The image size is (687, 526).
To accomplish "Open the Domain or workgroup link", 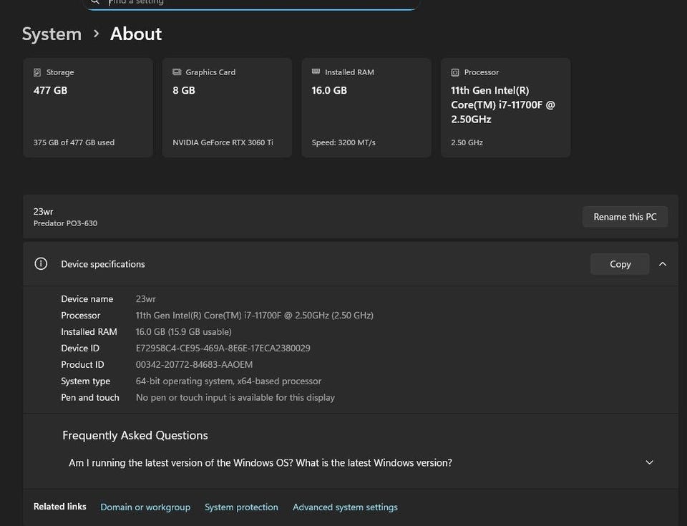I will (145, 507).
